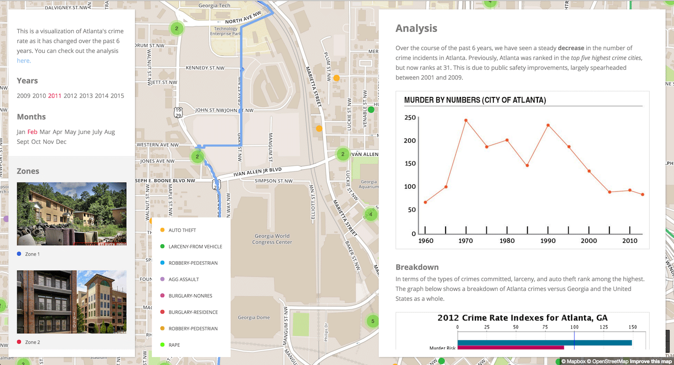
Task: Click the green cluster marker labeled 4
Action: pyautogui.click(x=371, y=214)
